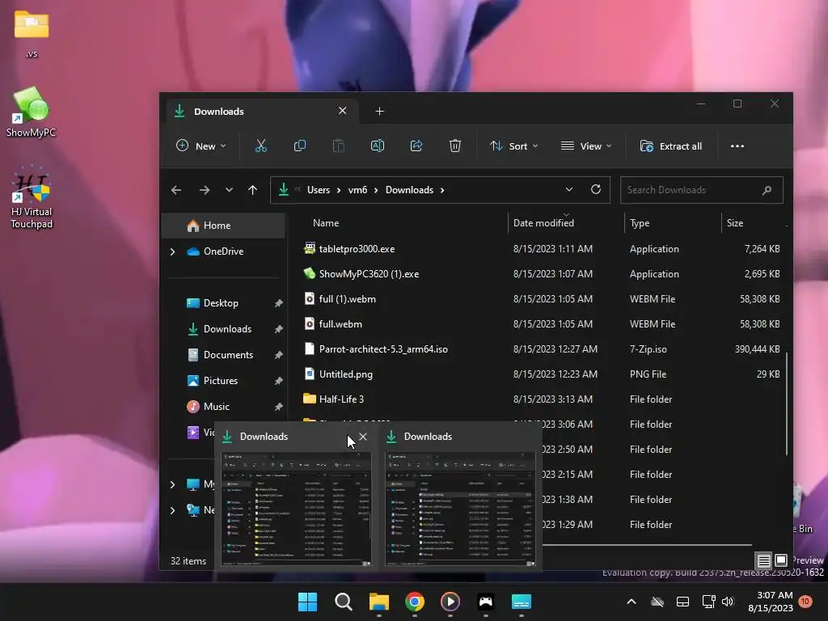Open the View dropdown

point(585,146)
